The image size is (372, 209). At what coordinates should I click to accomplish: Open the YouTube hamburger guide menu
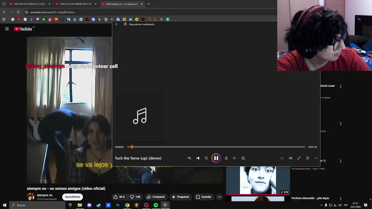coord(7,29)
